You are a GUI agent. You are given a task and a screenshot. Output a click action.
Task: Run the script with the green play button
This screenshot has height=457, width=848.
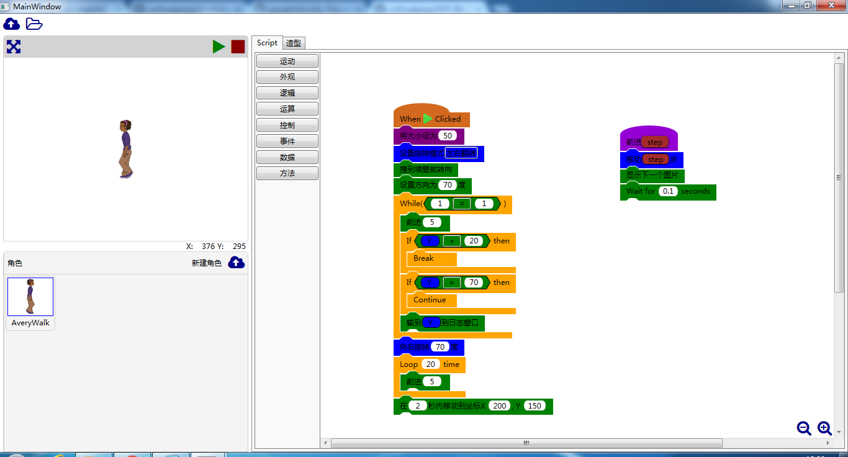[219, 47]
